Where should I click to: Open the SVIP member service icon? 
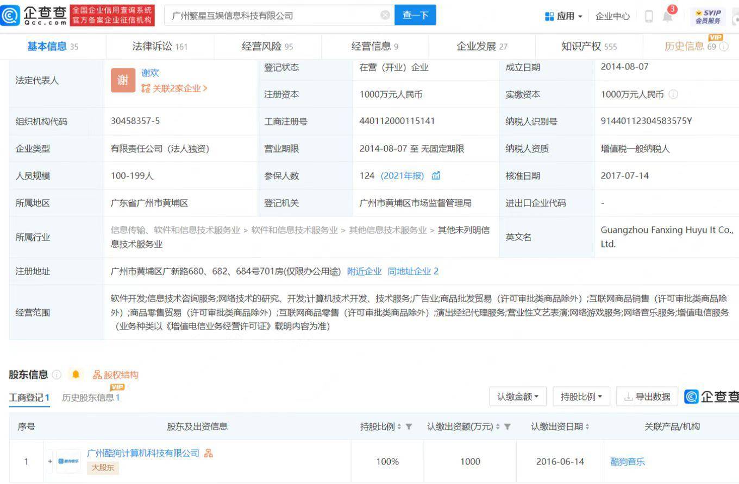click(x=707, y=16)
